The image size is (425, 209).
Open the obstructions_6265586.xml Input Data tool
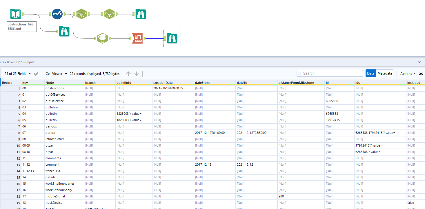point(15,14)
